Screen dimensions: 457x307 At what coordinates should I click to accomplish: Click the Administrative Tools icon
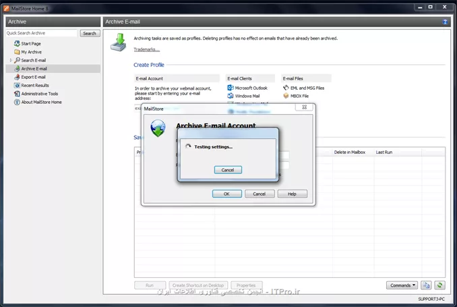pos(17,94)
